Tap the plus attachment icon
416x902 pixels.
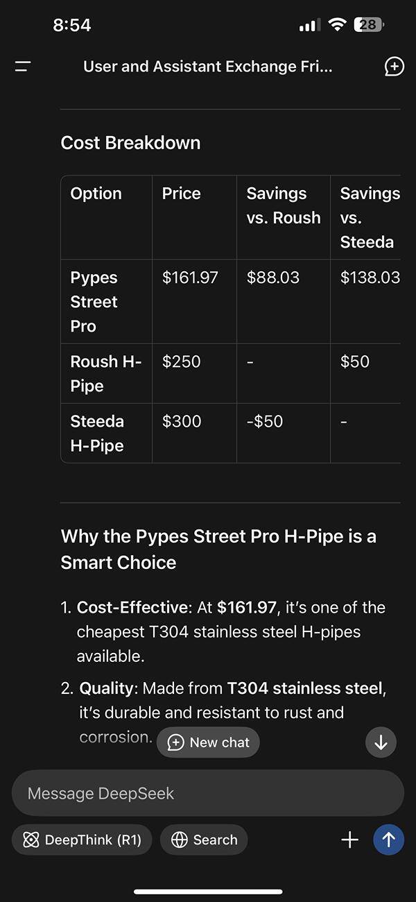pos(350,840)
